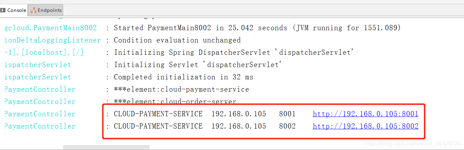Viewport: 464px width, 150px height.
Task: Switch to the Console tab
Action: click(x=14, y=10)
